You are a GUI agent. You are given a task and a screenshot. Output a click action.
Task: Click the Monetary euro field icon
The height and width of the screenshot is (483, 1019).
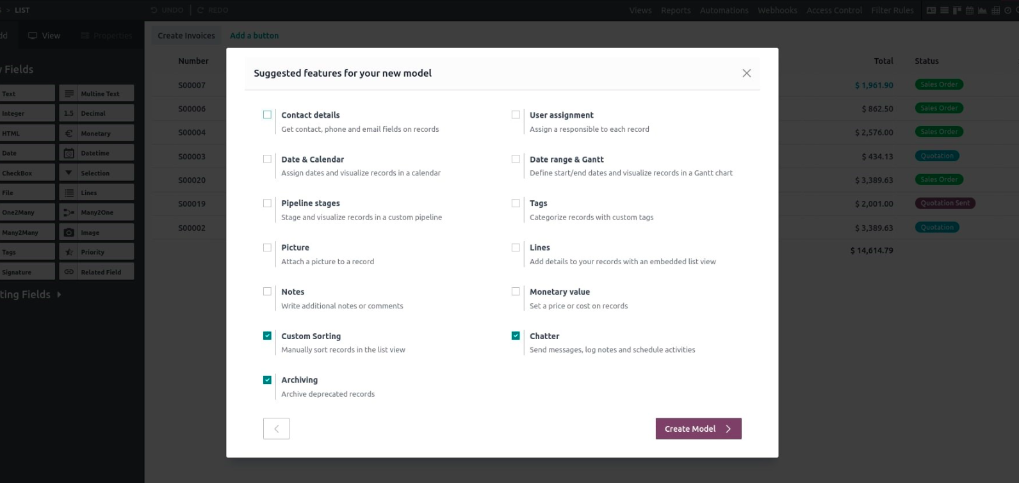click(69, 133)
